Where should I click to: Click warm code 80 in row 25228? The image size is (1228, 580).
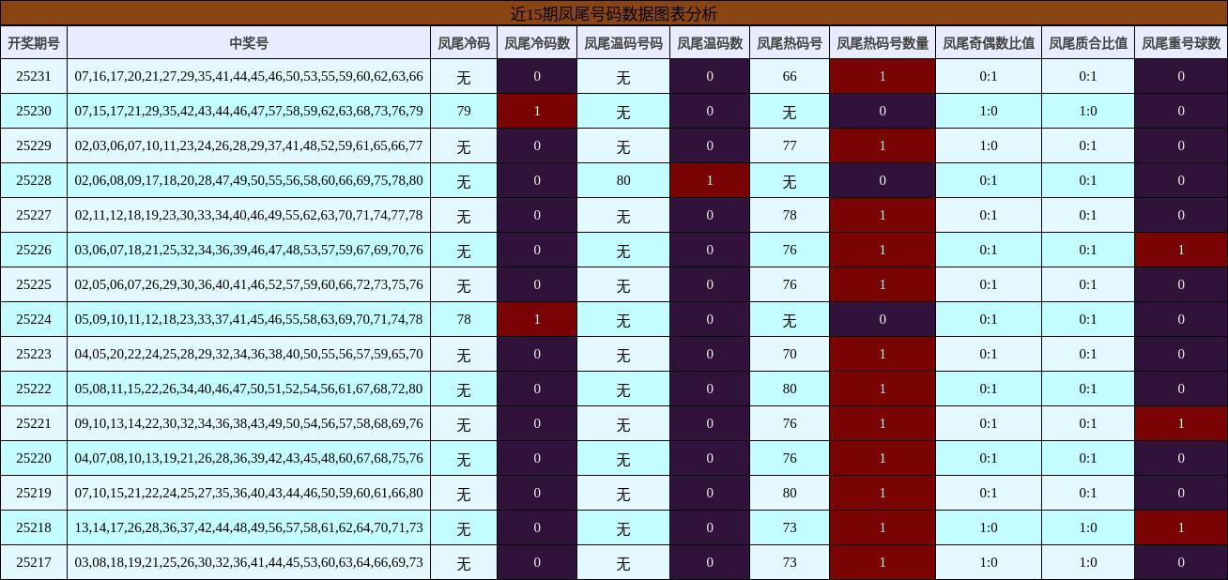tap(623, 180)
